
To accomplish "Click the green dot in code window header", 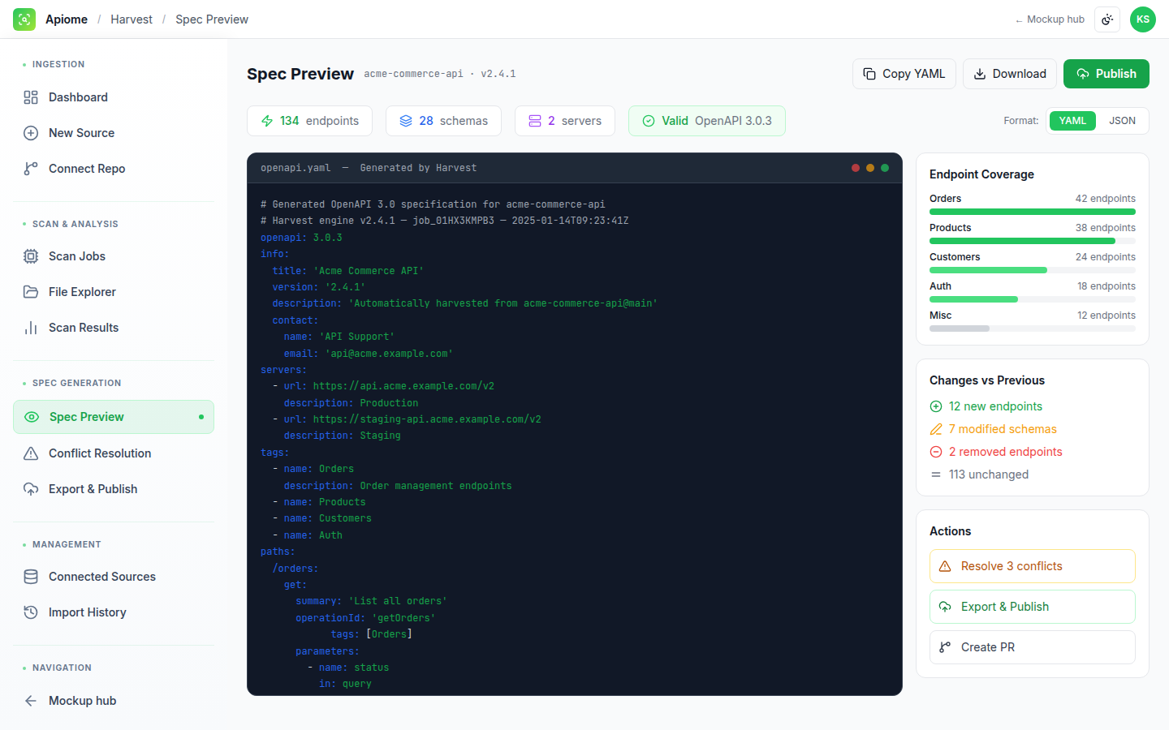I will (885, 168).
